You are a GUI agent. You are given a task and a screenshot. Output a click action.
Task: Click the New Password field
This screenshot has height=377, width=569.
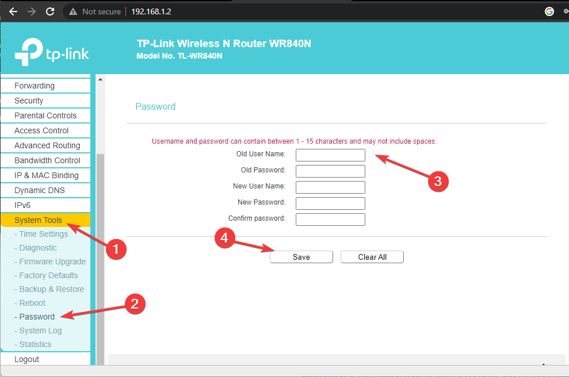click(x=330, y=203)
